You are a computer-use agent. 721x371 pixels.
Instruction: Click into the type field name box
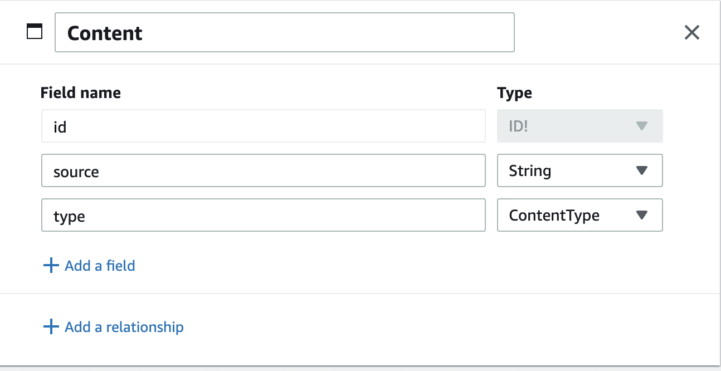pyautogui.click(x=264, y=215)
